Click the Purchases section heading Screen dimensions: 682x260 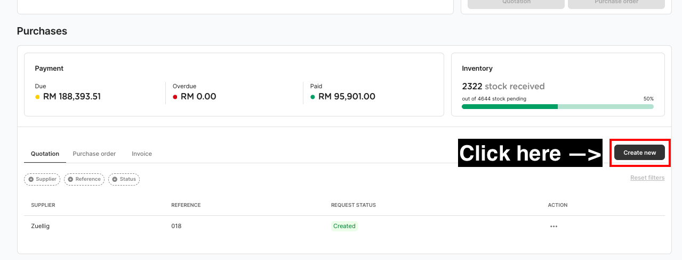tap(42, 31)
